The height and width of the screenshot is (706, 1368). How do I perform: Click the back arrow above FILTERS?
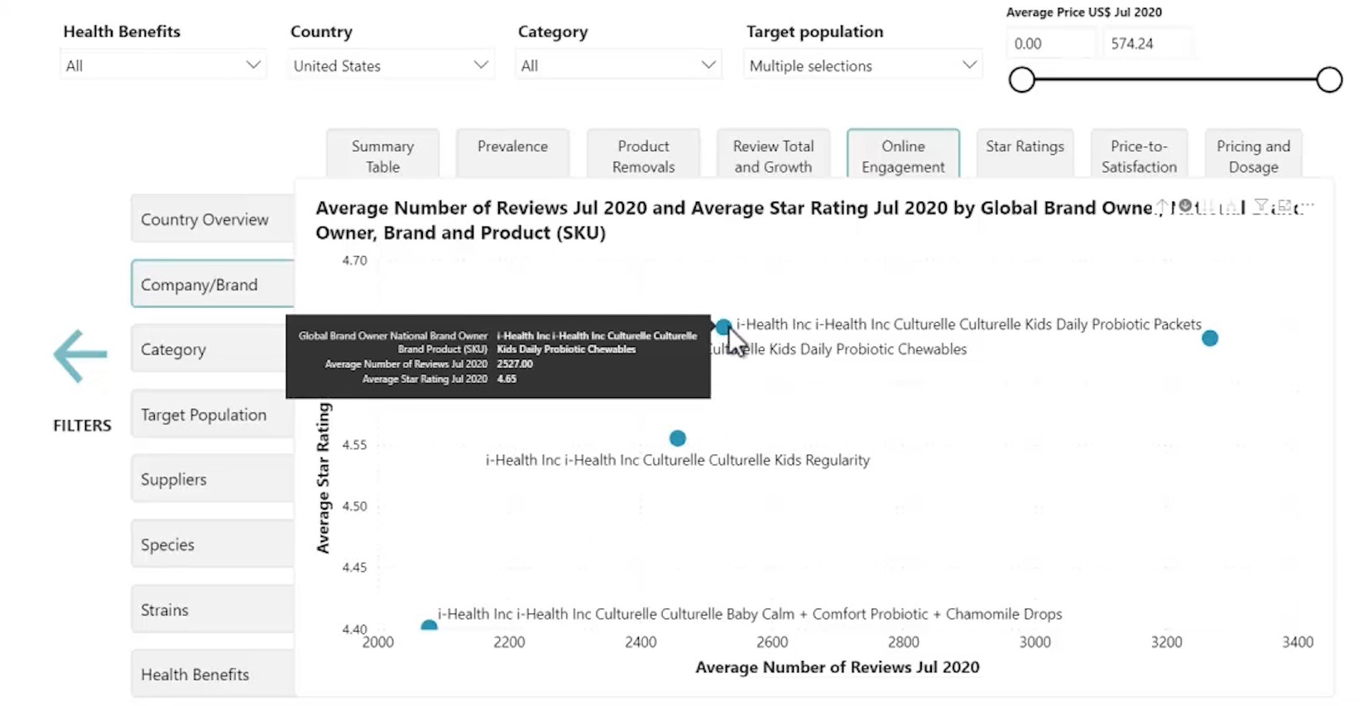click(x=80, y=356)
